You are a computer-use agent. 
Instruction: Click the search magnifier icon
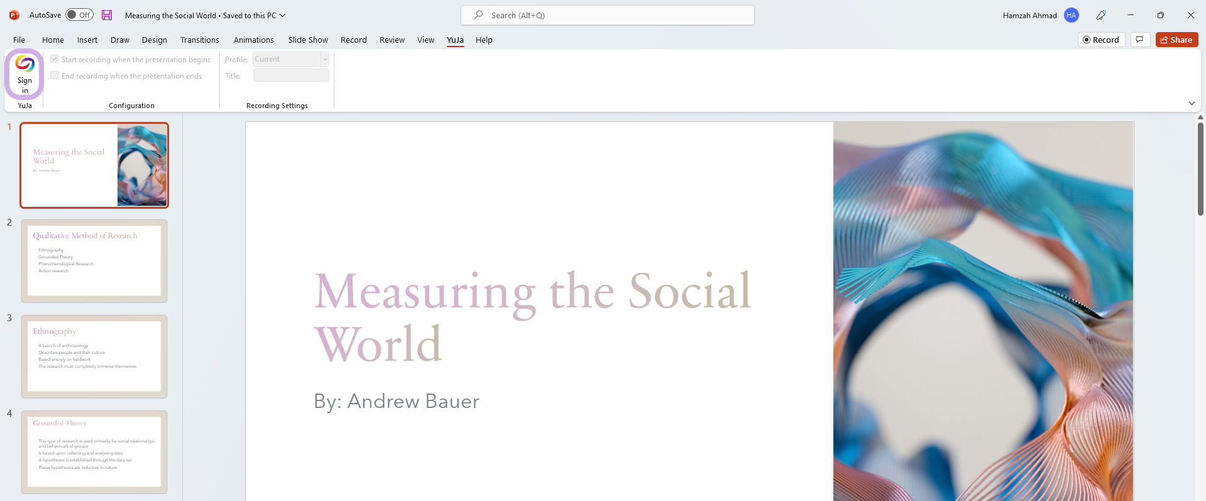click(x=479, y=15)
